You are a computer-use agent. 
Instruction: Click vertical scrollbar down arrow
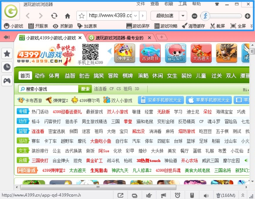point(252,181)
